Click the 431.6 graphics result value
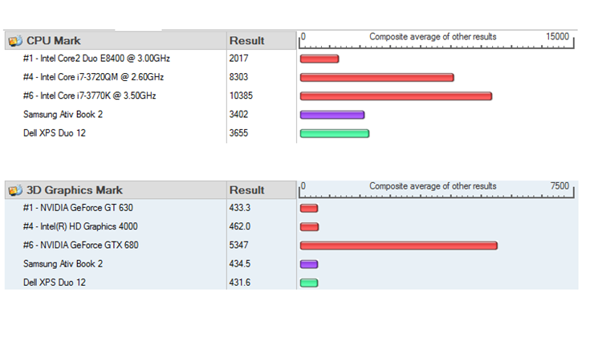This screenshot has width=594, height=358. pyautogui.click(x=240, y=283)
